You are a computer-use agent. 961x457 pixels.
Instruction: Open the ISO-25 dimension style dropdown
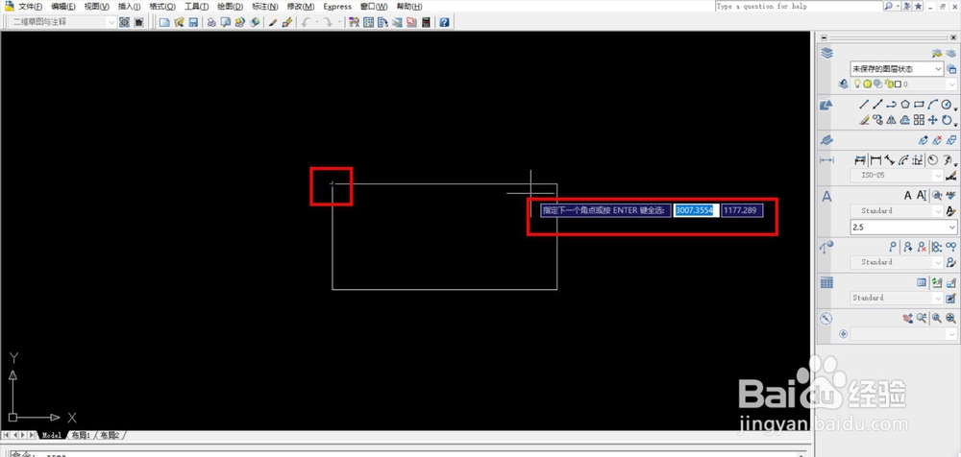[x=898, y=175]
